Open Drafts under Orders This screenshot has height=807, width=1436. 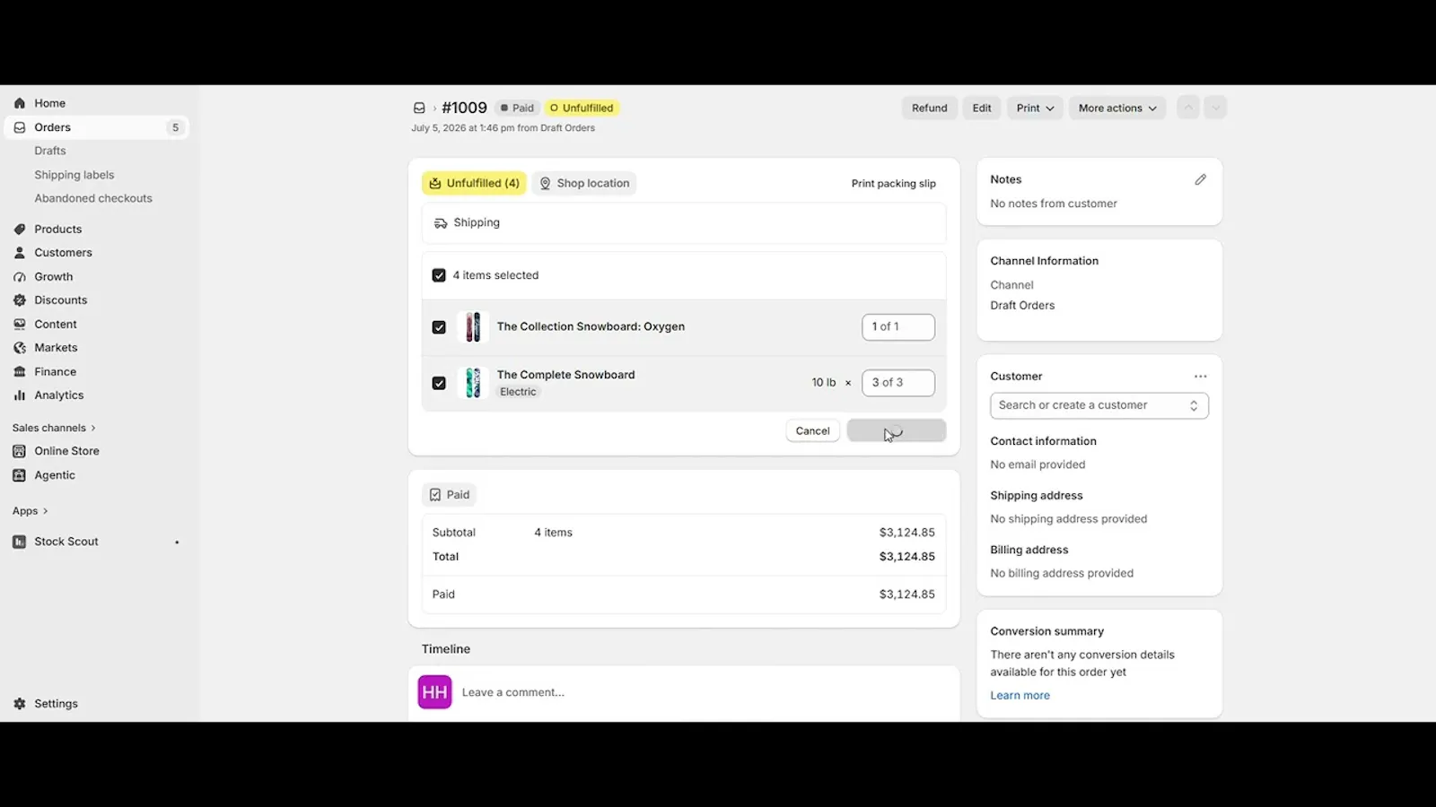(x=50, y=151)
